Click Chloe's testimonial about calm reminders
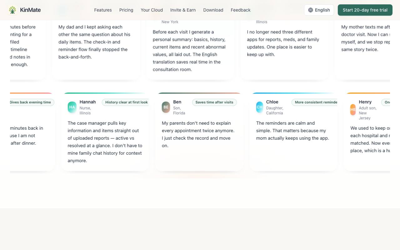 [292, 131]
